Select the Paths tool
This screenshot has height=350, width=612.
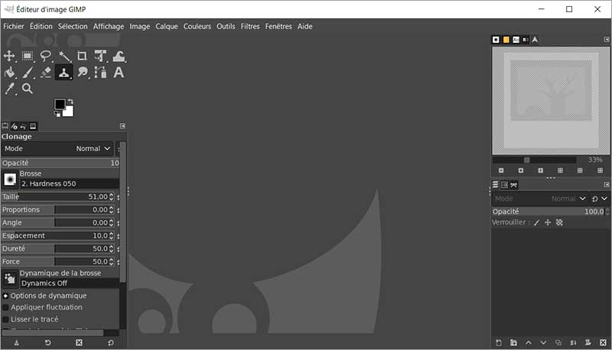coord(100,73)
